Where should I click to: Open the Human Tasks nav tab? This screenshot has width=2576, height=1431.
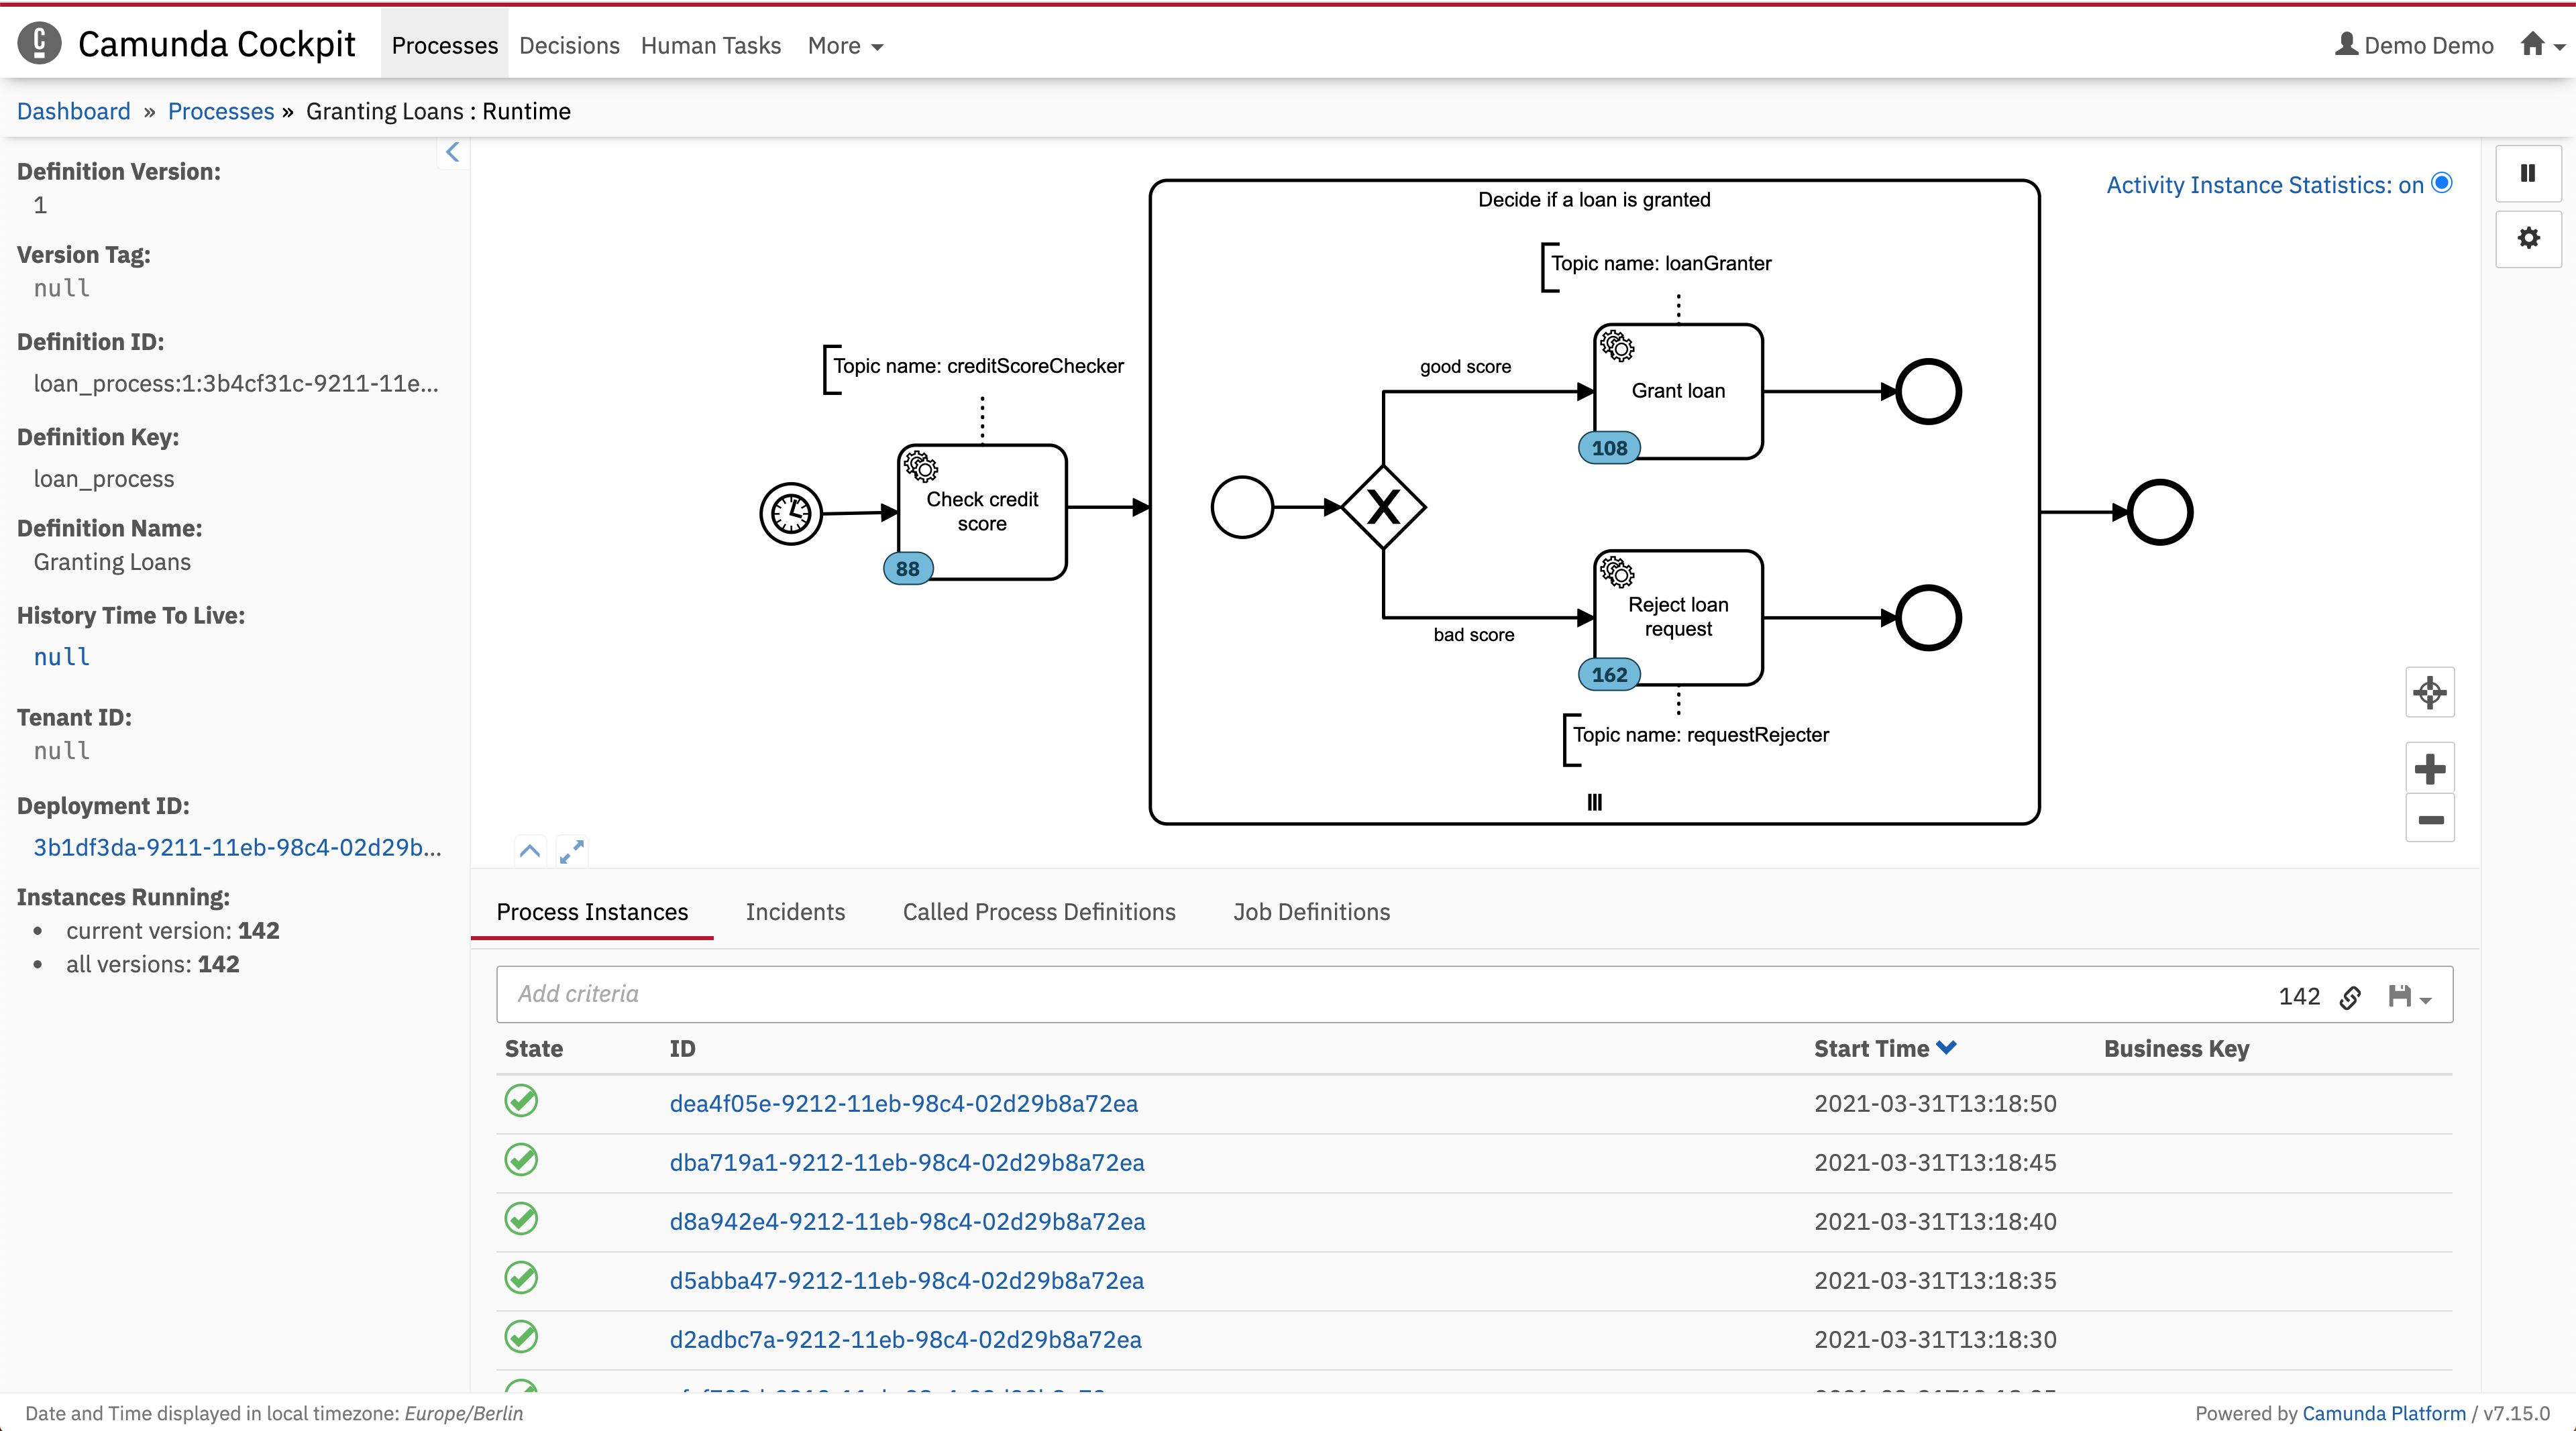[710, 45]
